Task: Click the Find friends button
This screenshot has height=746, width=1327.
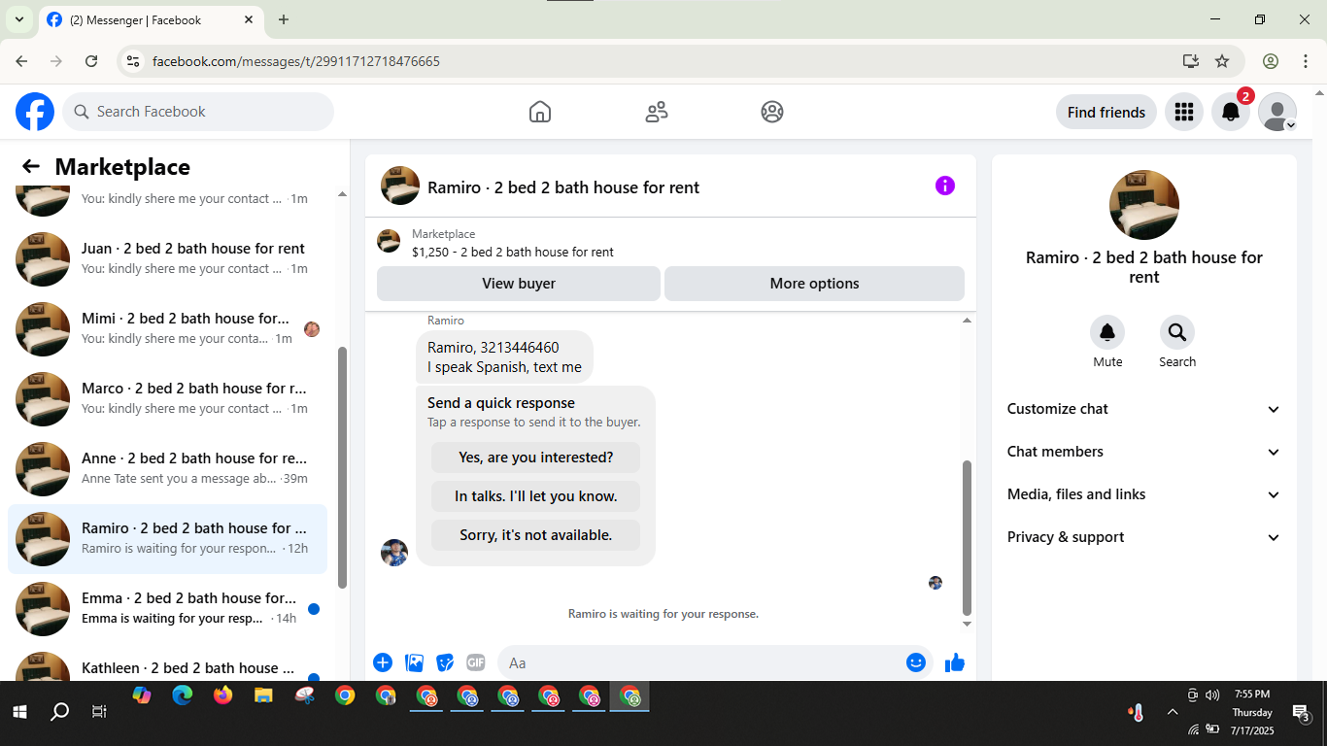Action: click(x=1106, y=112)
